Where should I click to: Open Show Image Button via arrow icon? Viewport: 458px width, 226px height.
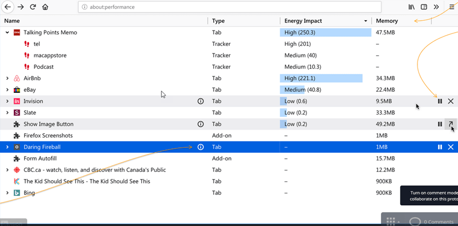451,124
